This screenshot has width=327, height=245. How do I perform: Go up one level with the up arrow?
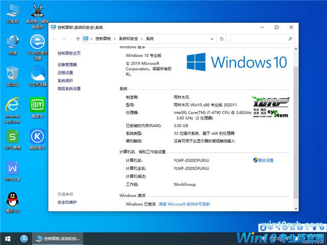78,39
